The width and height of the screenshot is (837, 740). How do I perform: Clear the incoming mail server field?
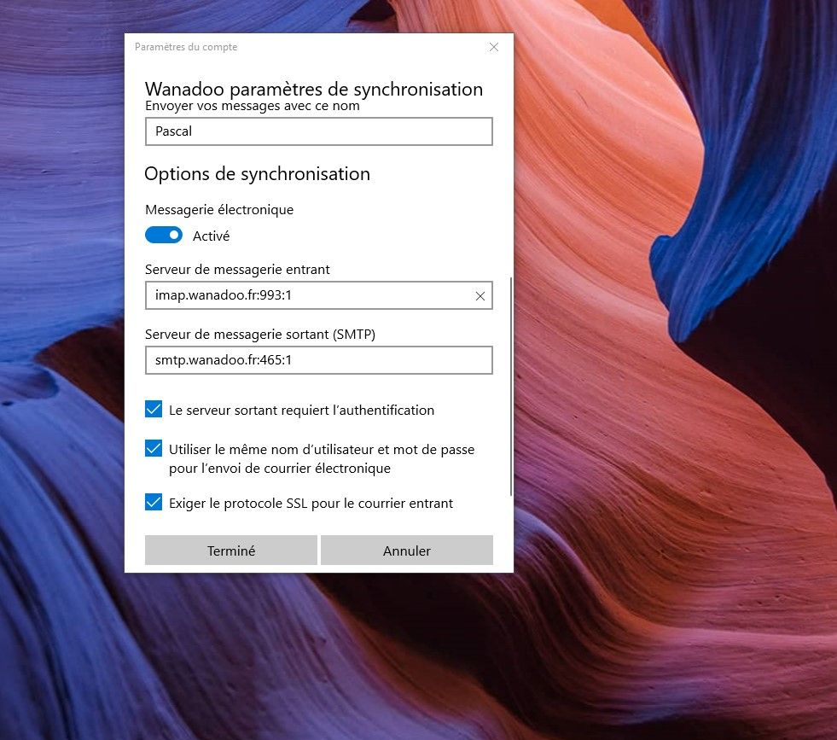480,296
